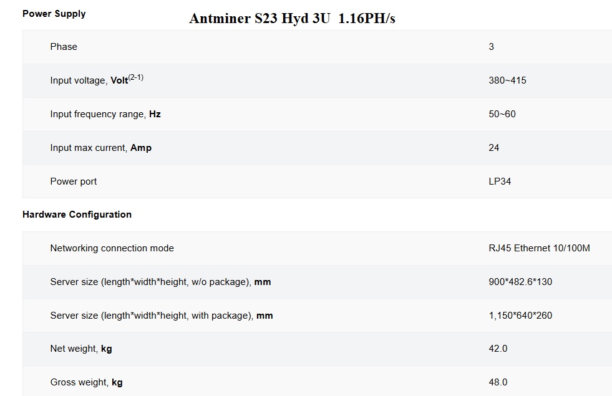Image resolution: width=612 pixels, height=396 pixels.
Task: Click the 50~60 frequency value
Action: [502, 114]
